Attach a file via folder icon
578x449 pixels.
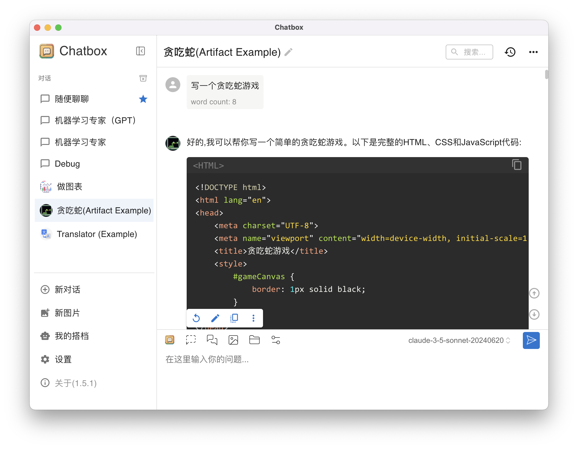pyautogui.click(x=254, y=340)
